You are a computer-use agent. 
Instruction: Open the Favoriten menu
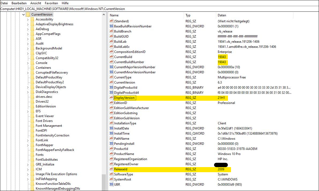click(51, 3)
